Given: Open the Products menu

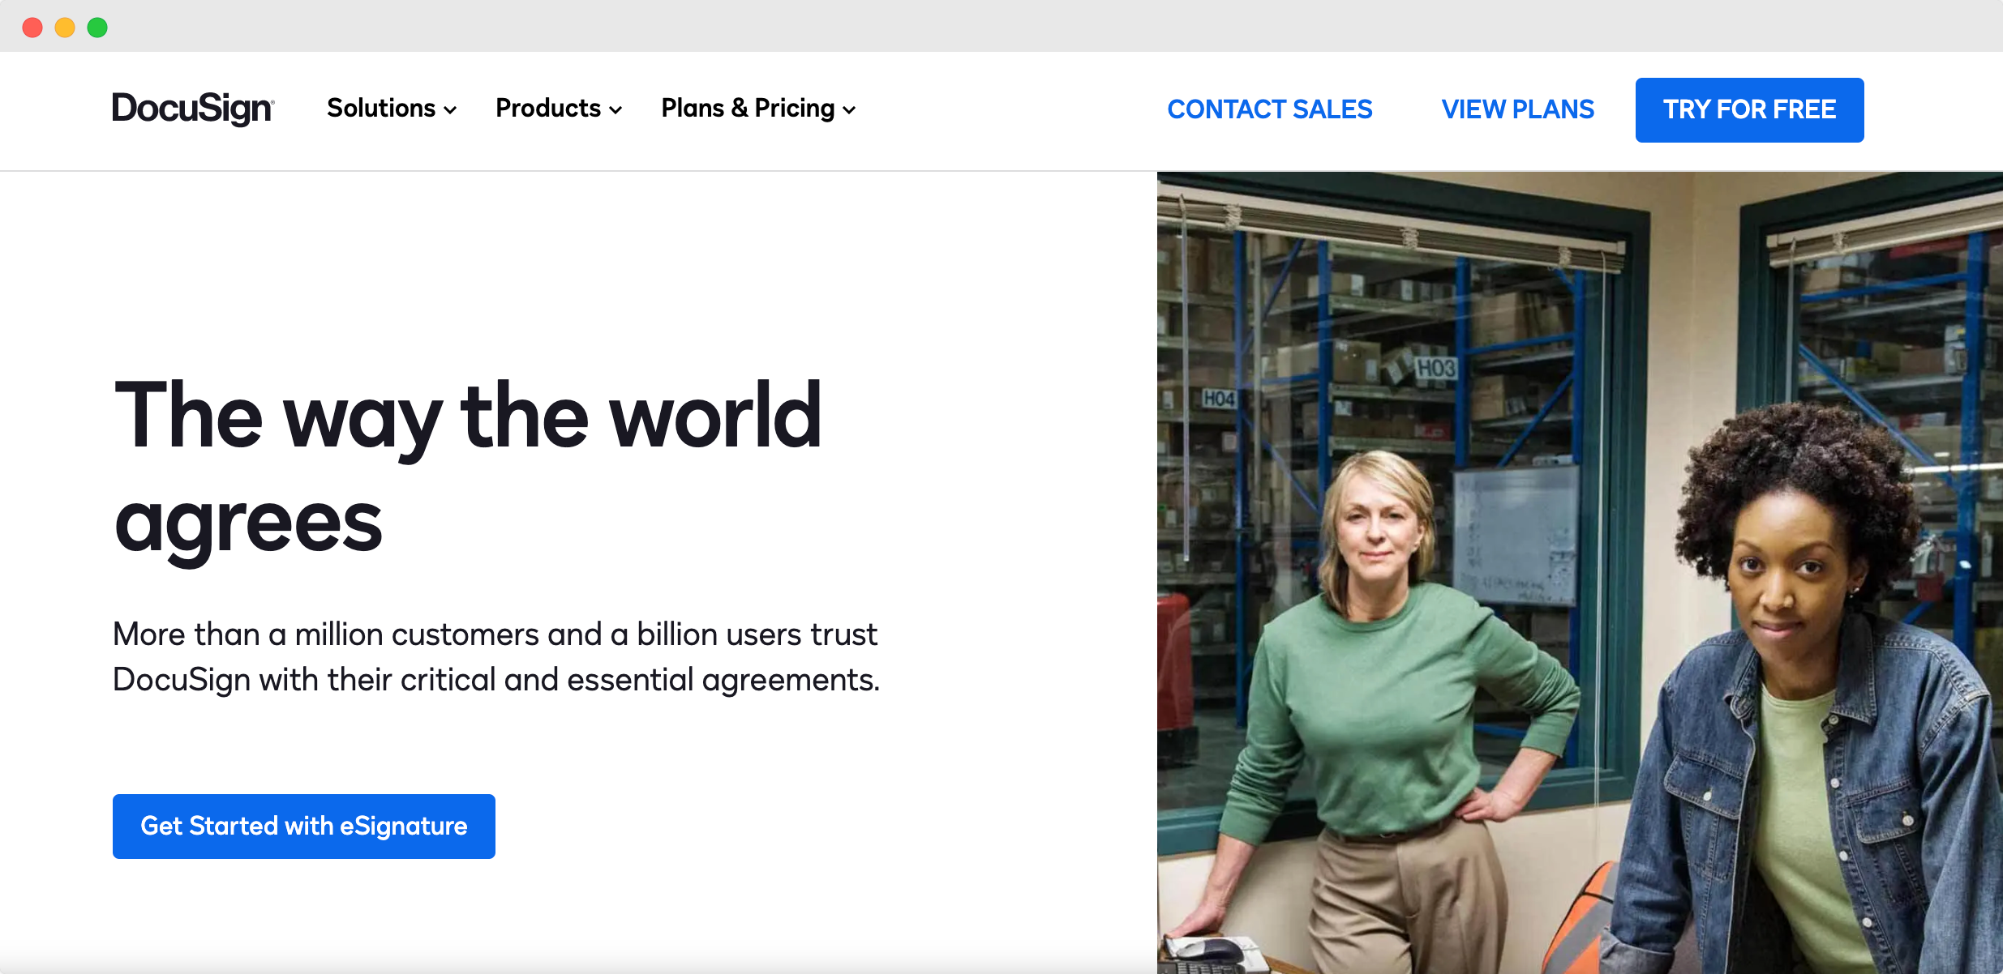Looking at the screenshot, I should tap(559, 109).
